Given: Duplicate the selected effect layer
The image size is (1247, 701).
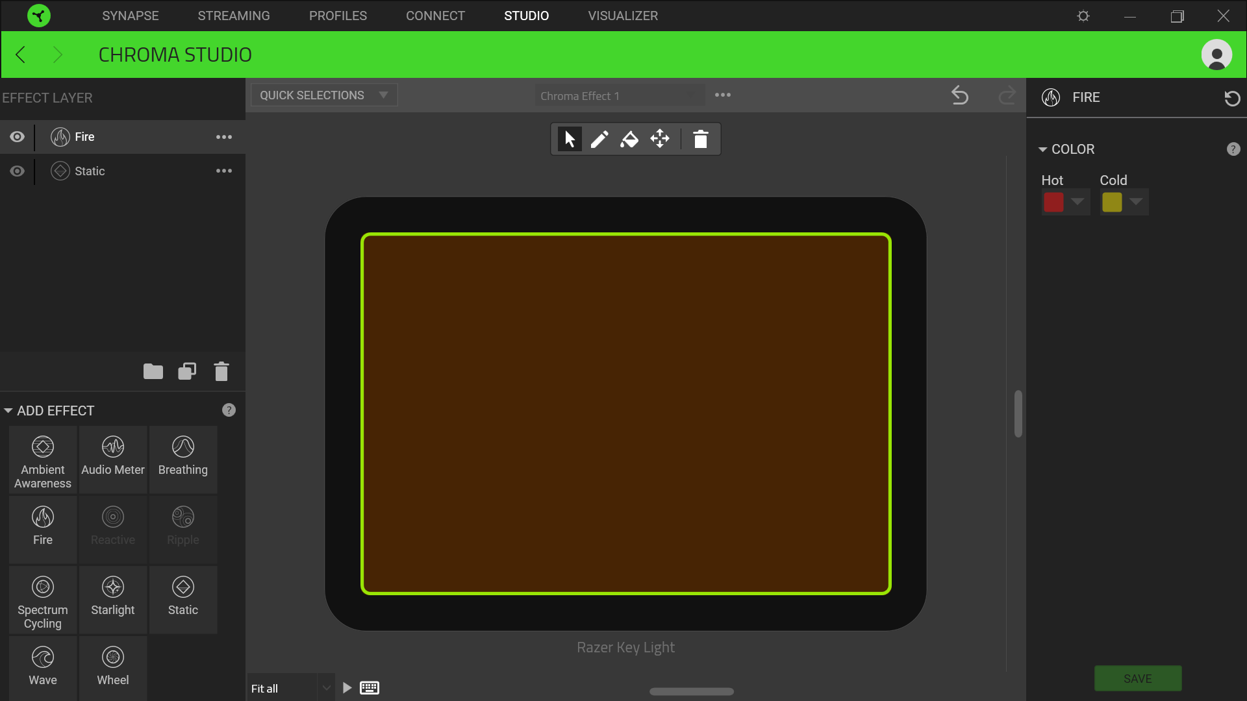Looking at the screenshot, I should pos(187,371).
